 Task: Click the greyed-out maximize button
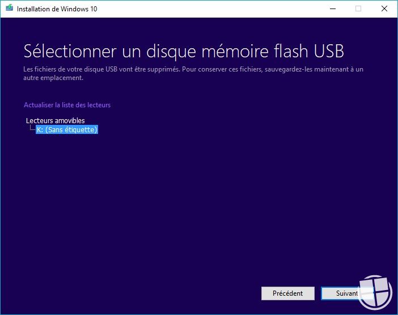(x=358, y=9)
